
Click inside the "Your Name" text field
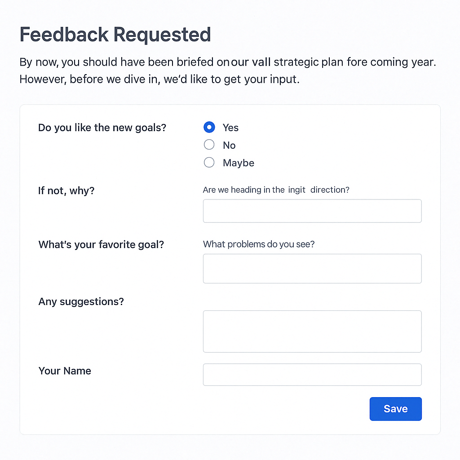click(x=312, y=375)
